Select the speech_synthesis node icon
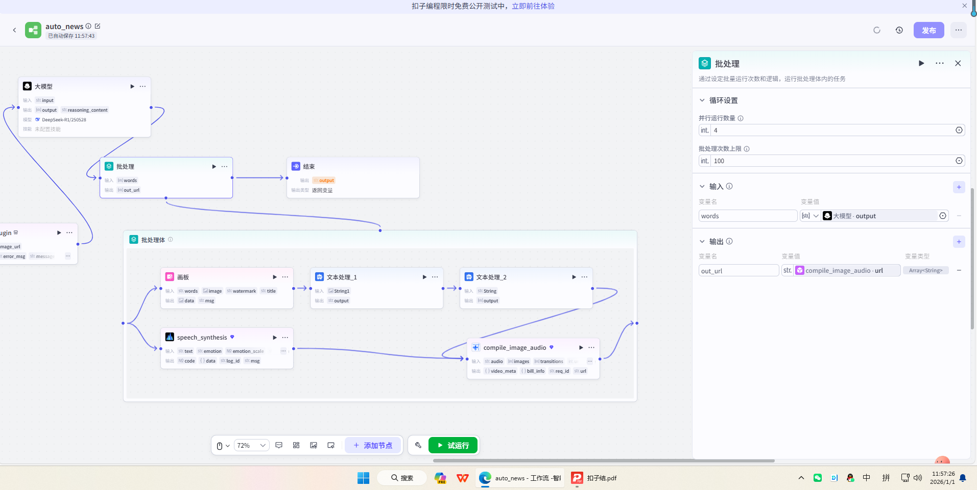Viewport: 977px width, 490px height. click(x=170, y=337)
